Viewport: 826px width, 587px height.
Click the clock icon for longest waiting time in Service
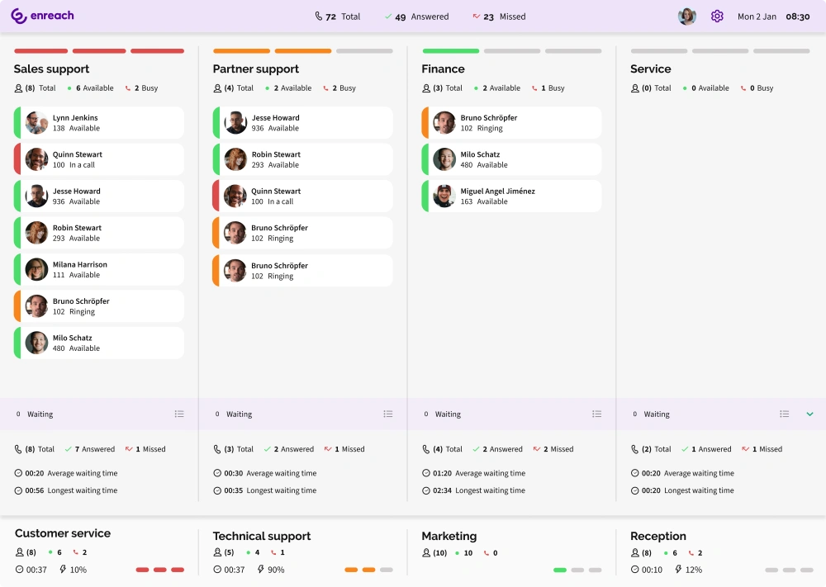[x=634, y=490]
